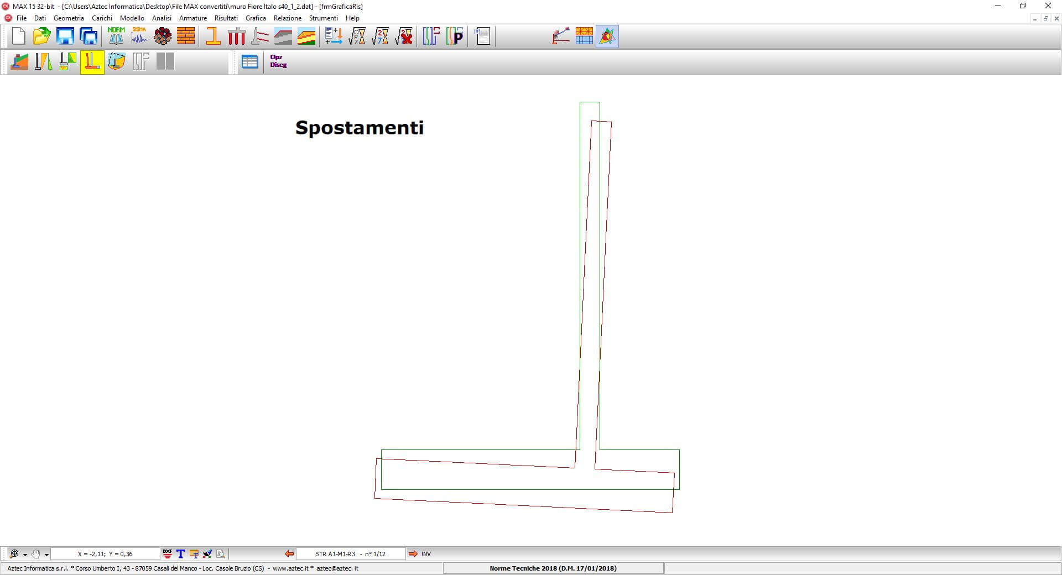The height and width of the screenshot is (575, 1062).
Task: Open the zoom tool dropdown arrow
Action: tap(25, 555)
